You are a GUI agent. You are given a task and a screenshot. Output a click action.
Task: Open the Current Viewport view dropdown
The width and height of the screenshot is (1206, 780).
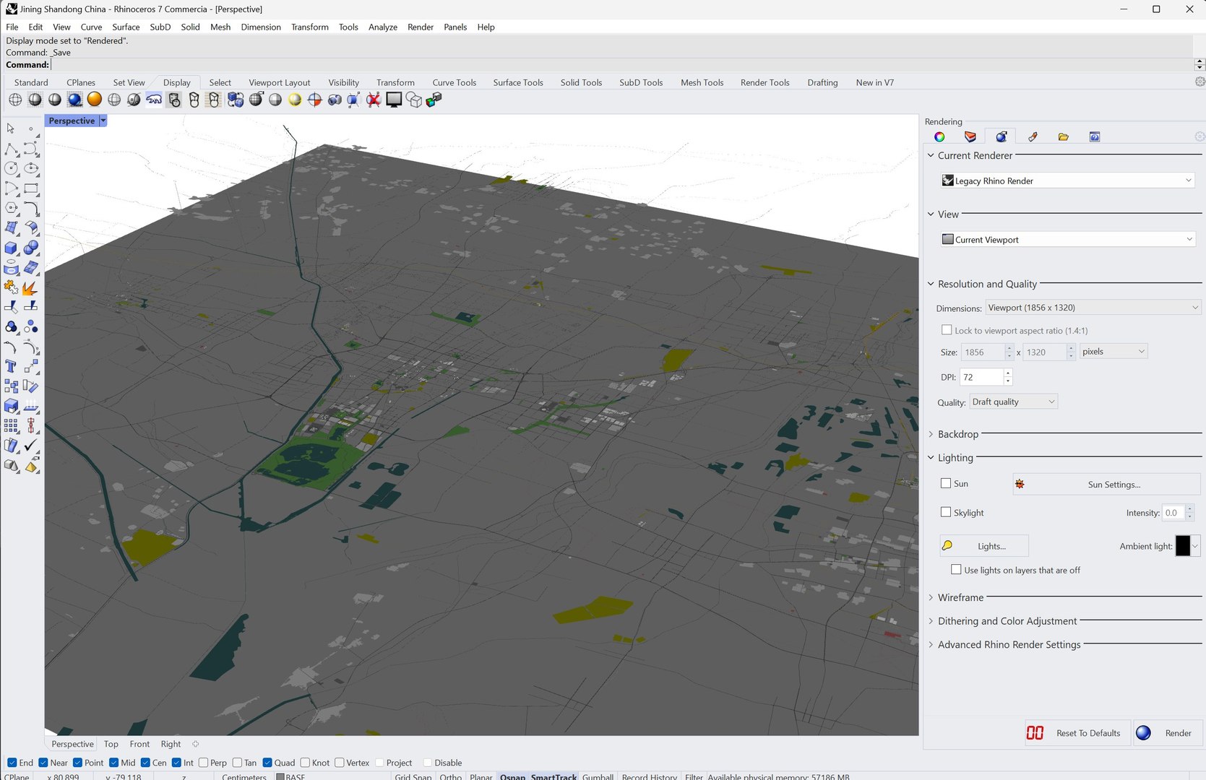pos(1067,239)
